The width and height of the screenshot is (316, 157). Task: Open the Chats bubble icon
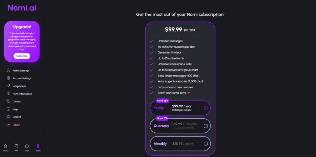click(x=27, y=146)
